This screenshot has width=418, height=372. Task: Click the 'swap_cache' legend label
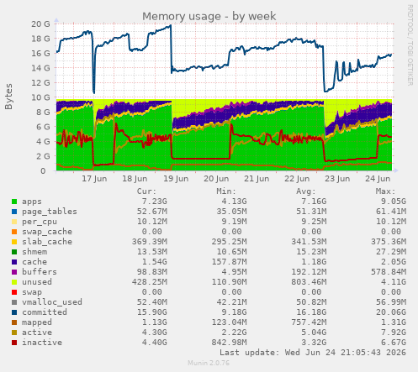click(47, 232)
